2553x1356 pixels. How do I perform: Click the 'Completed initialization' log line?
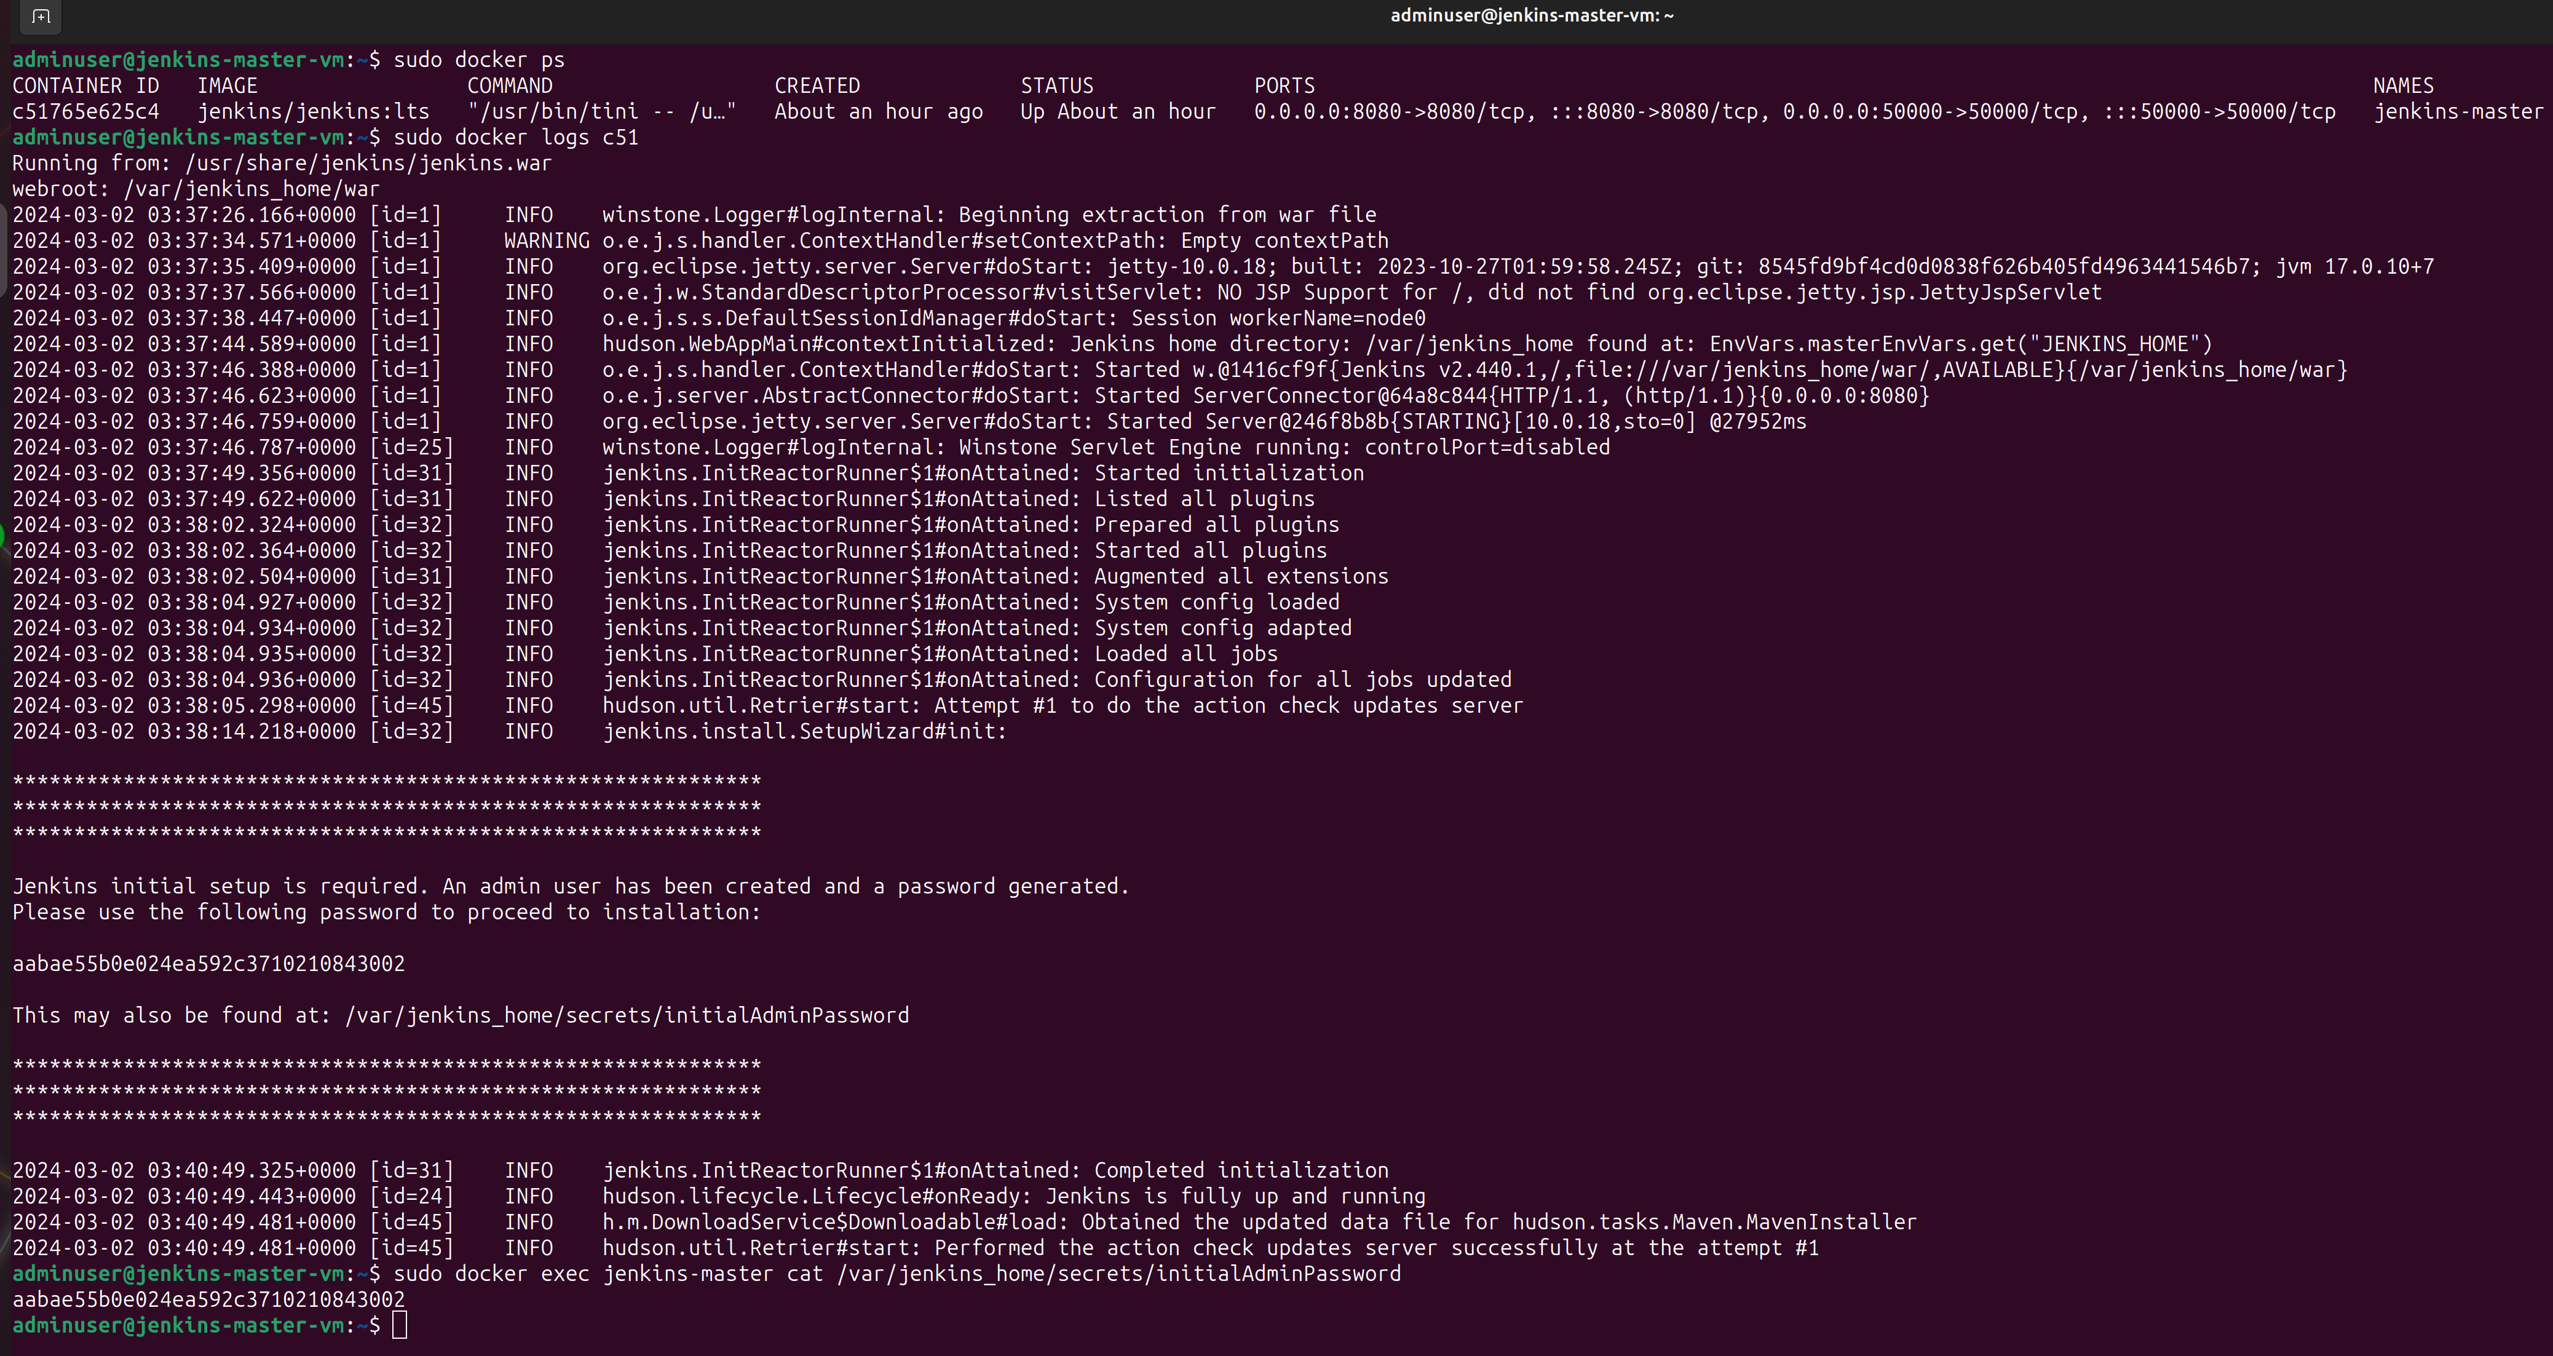tap(1241, 1171)
